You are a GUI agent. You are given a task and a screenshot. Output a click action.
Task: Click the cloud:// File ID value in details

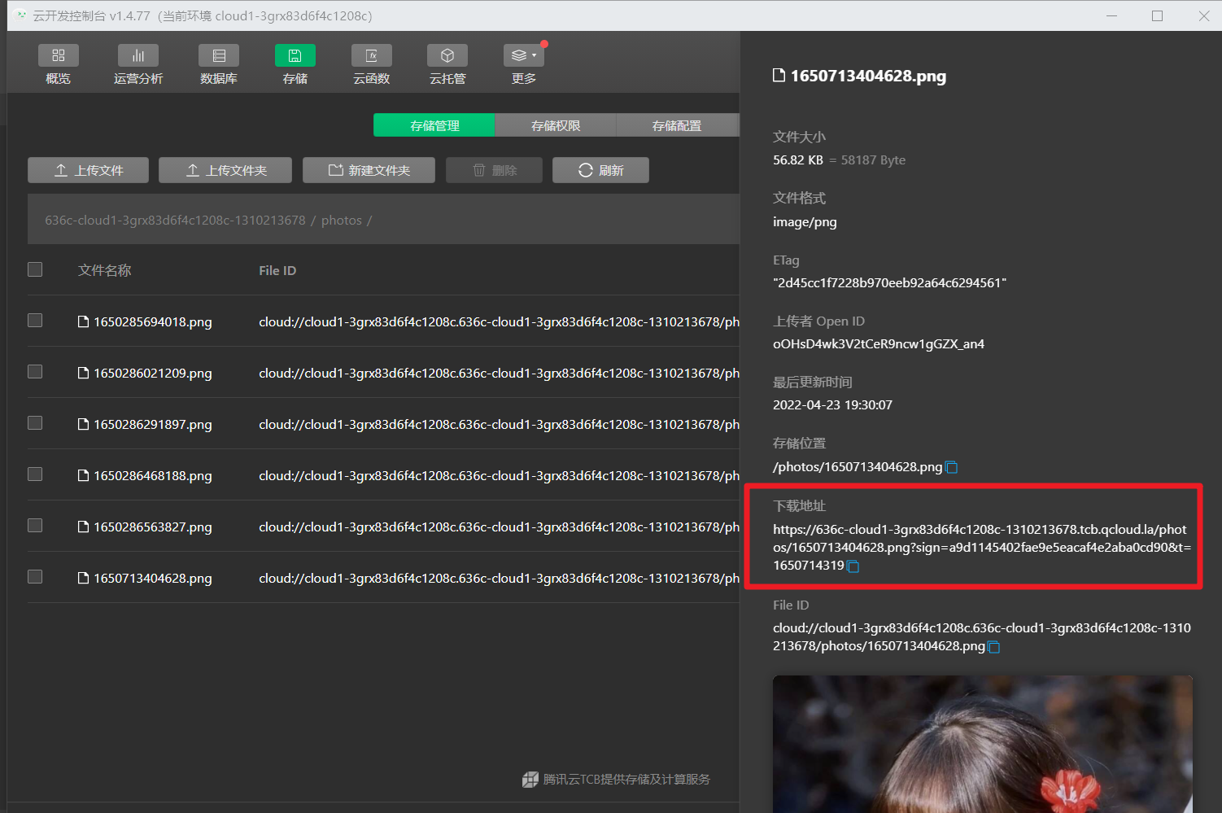coord(981,637)
